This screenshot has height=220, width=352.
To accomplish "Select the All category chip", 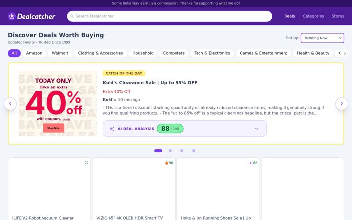I will click(x=14, y=53).
